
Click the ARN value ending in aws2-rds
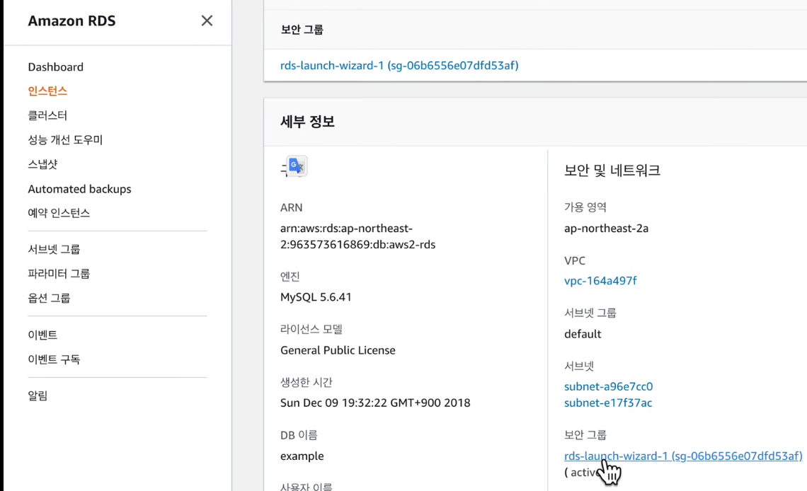click(357, 236)
